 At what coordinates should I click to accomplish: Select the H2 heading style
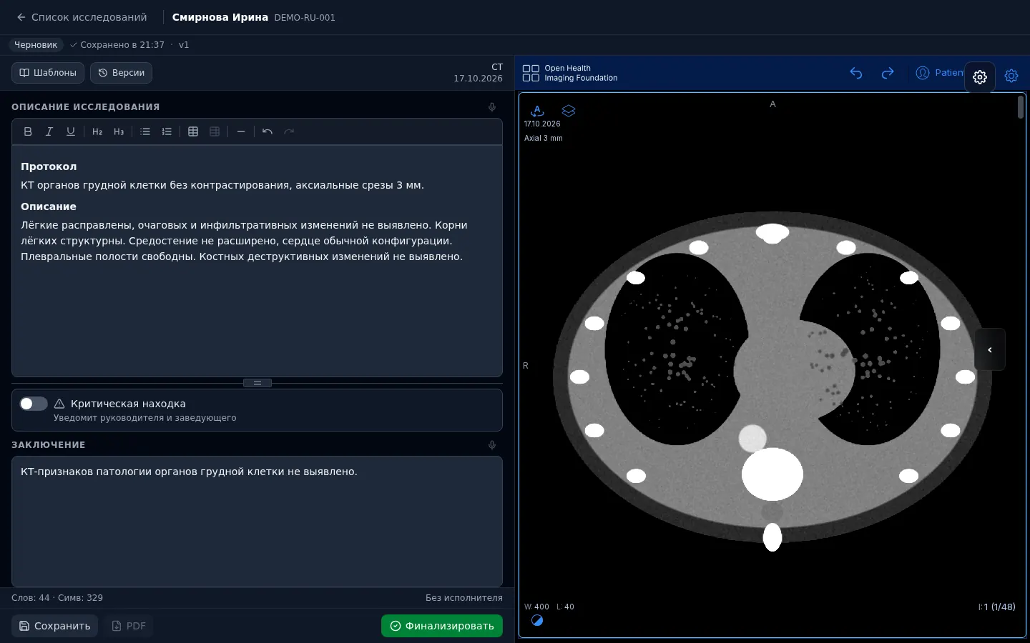coord(97,131)
